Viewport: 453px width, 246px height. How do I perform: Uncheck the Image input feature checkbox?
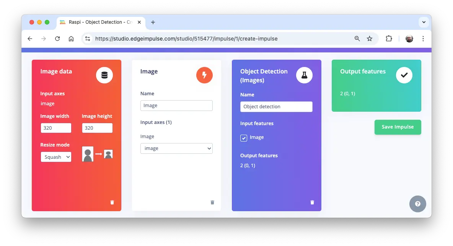[244, 138]
